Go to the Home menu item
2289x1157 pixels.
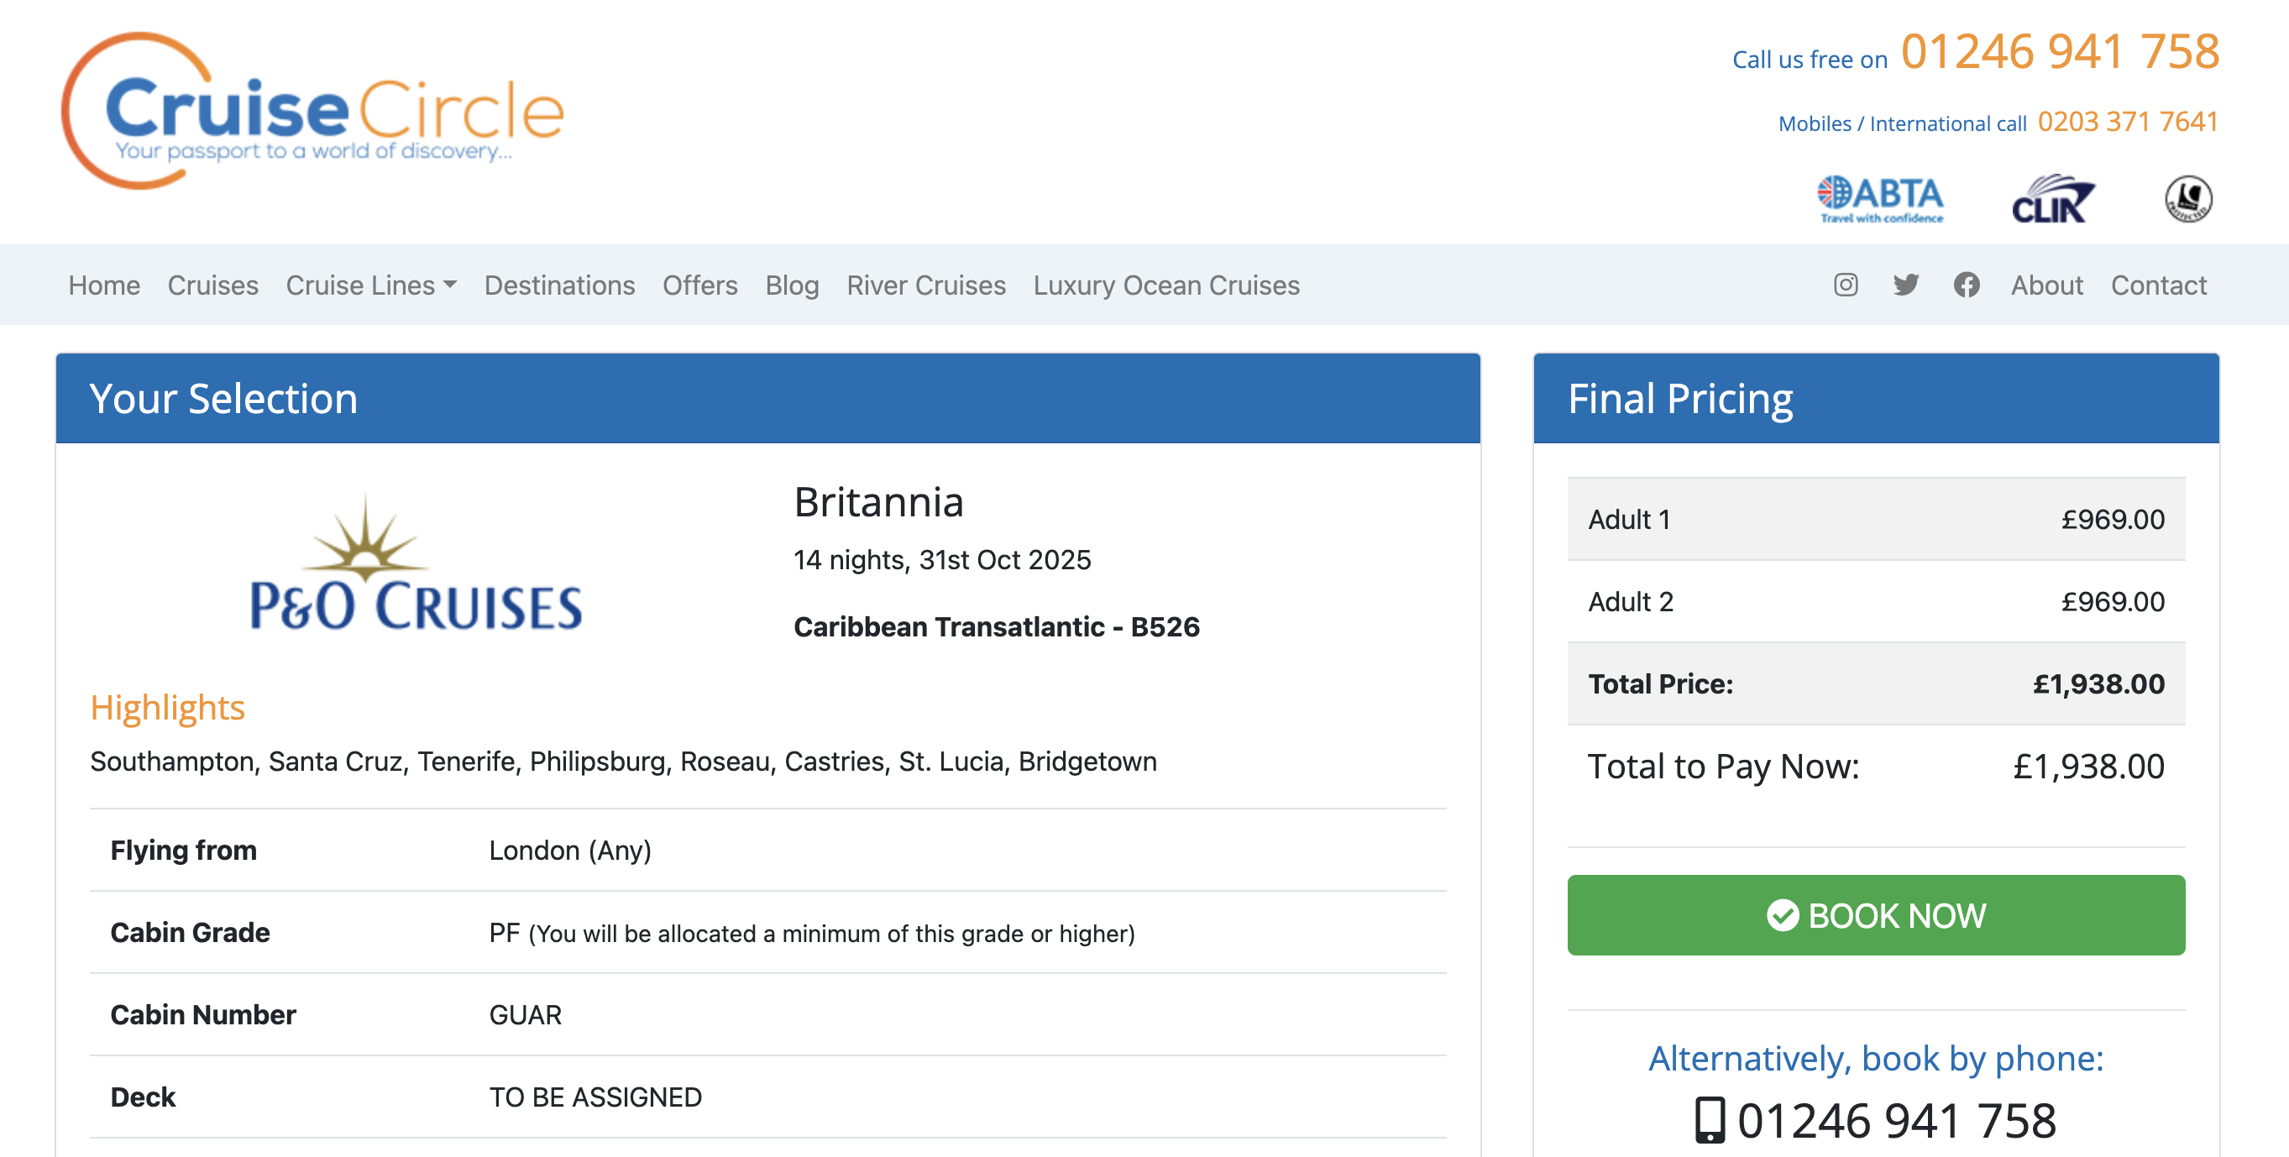click(104, 285)
